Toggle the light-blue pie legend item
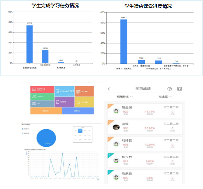This screenshot has height=189, width=203. (26, 133)
